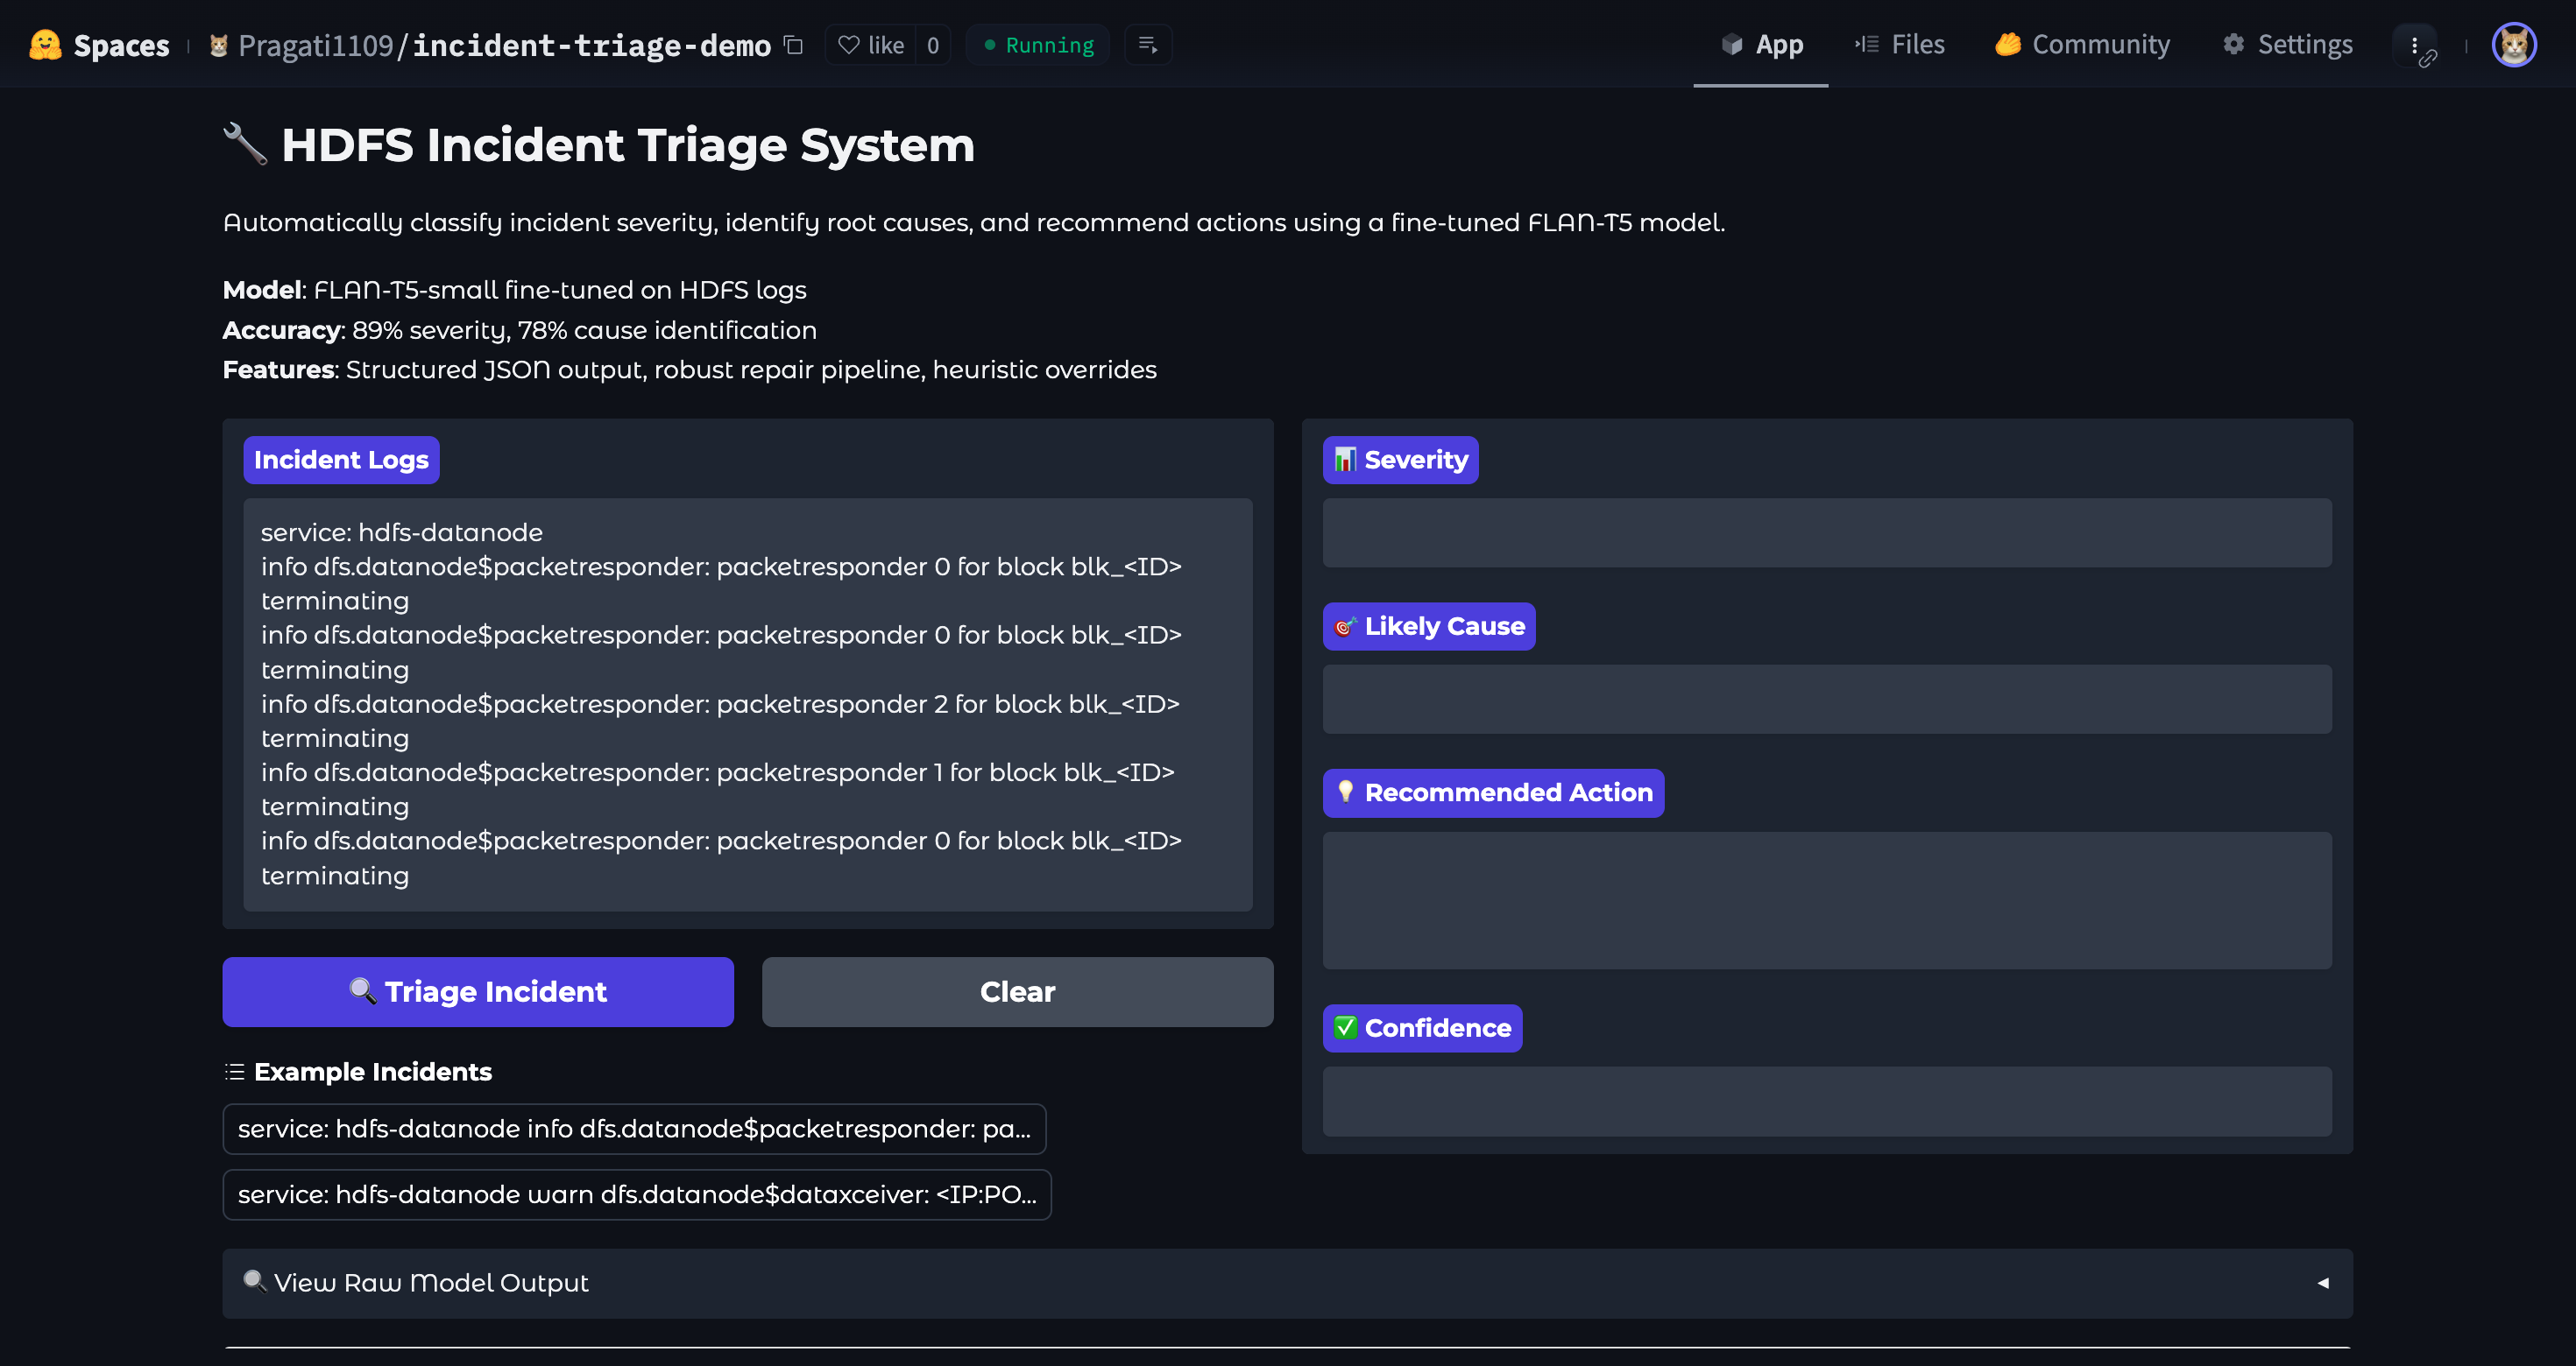This screenshot has height=1366, width=2576.
Task: Click inside the Incident Logs text area
Action: (x=747, y=703)
